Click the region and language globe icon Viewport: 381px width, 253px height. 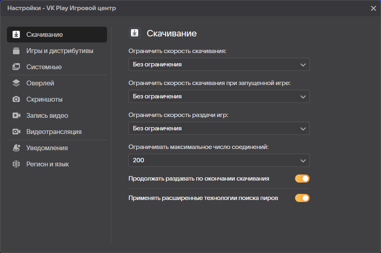click(16, 164)
